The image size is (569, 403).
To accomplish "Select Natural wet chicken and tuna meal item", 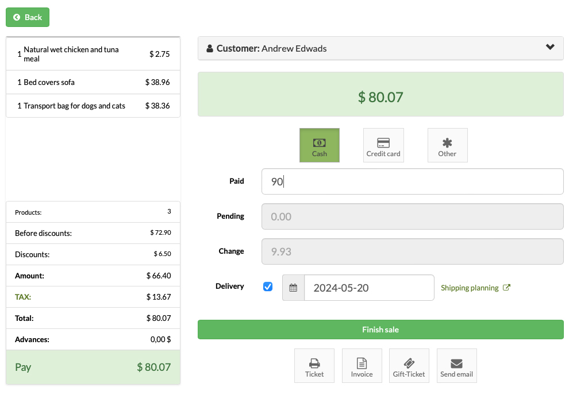I will tap(93, 54).
